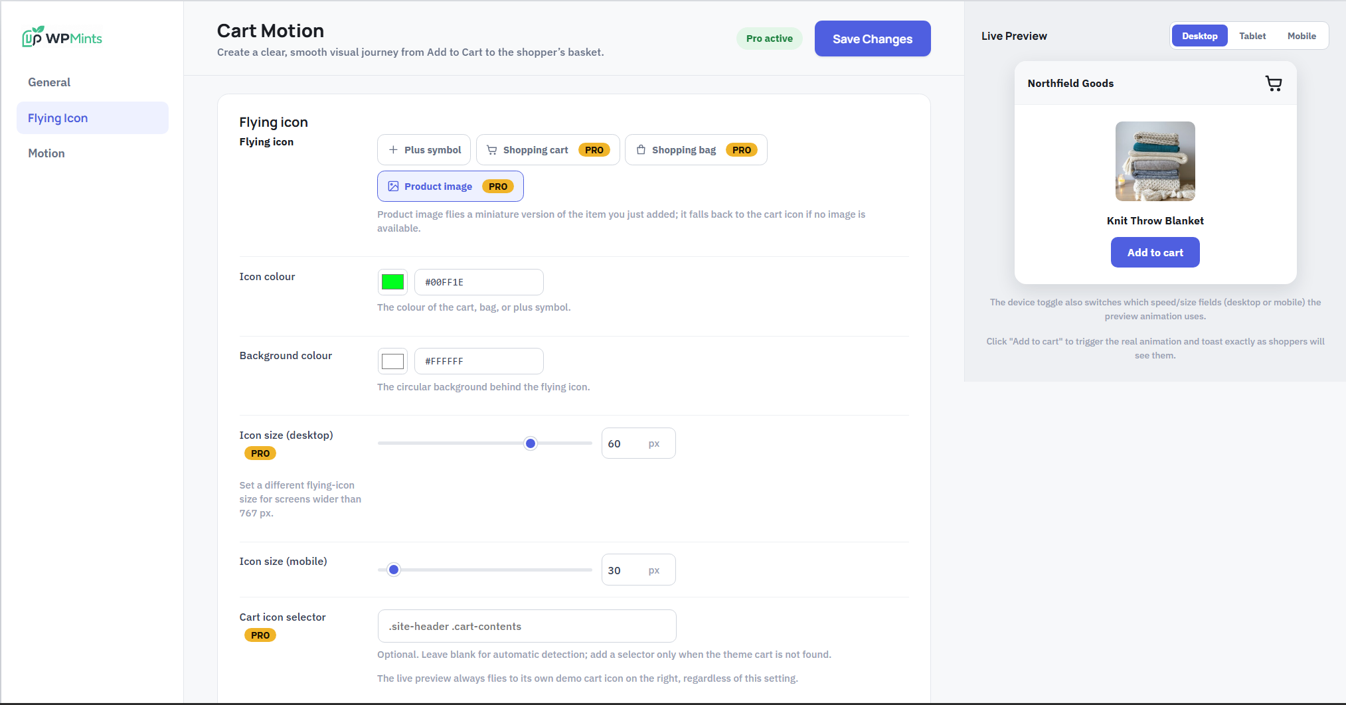The image size is (1346, 705).
Task: Click the mobile icon size slider handle
Action: (394, 570)
